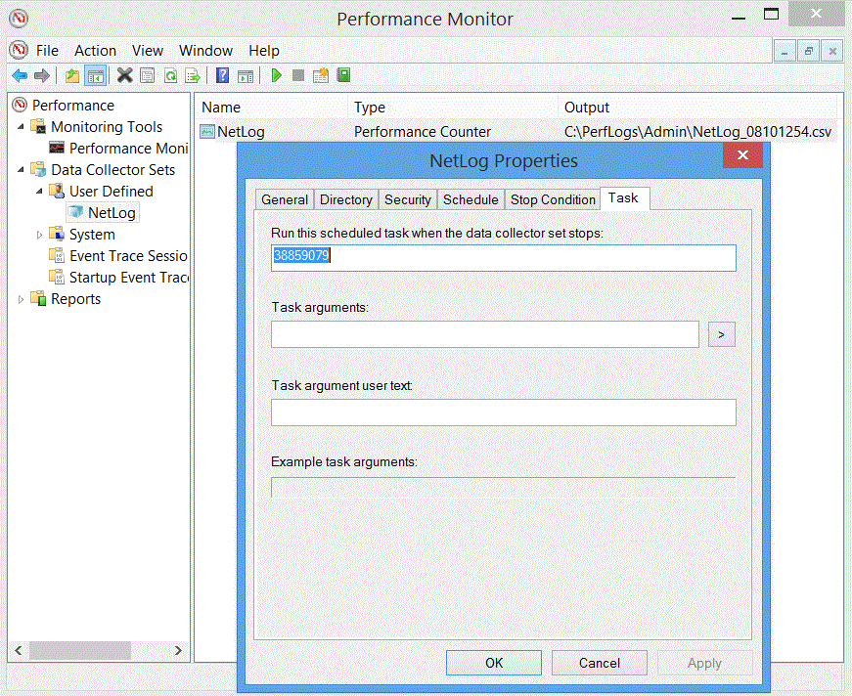Switch to the Stop Condition tab

click(x=553, y=199)
